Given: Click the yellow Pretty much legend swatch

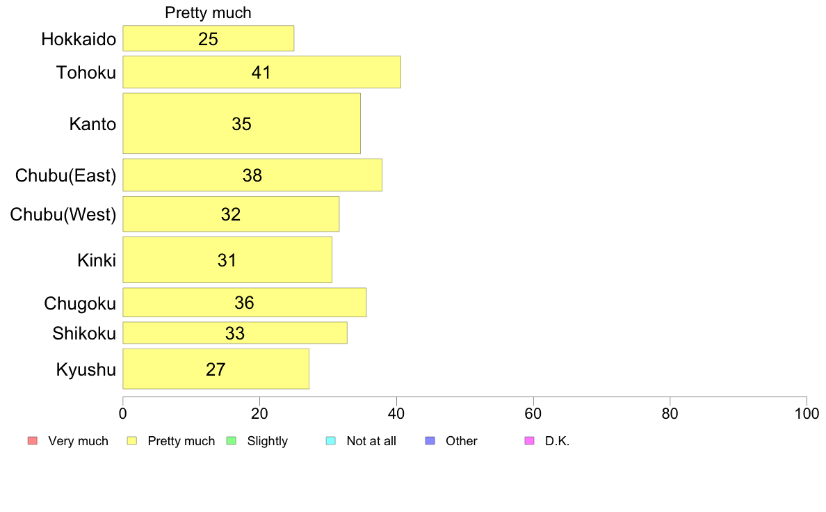Looking at the screenshot, I should [132, 441].
